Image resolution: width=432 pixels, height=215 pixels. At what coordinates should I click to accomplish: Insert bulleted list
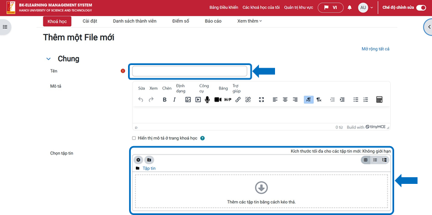[x=356, y=100]
